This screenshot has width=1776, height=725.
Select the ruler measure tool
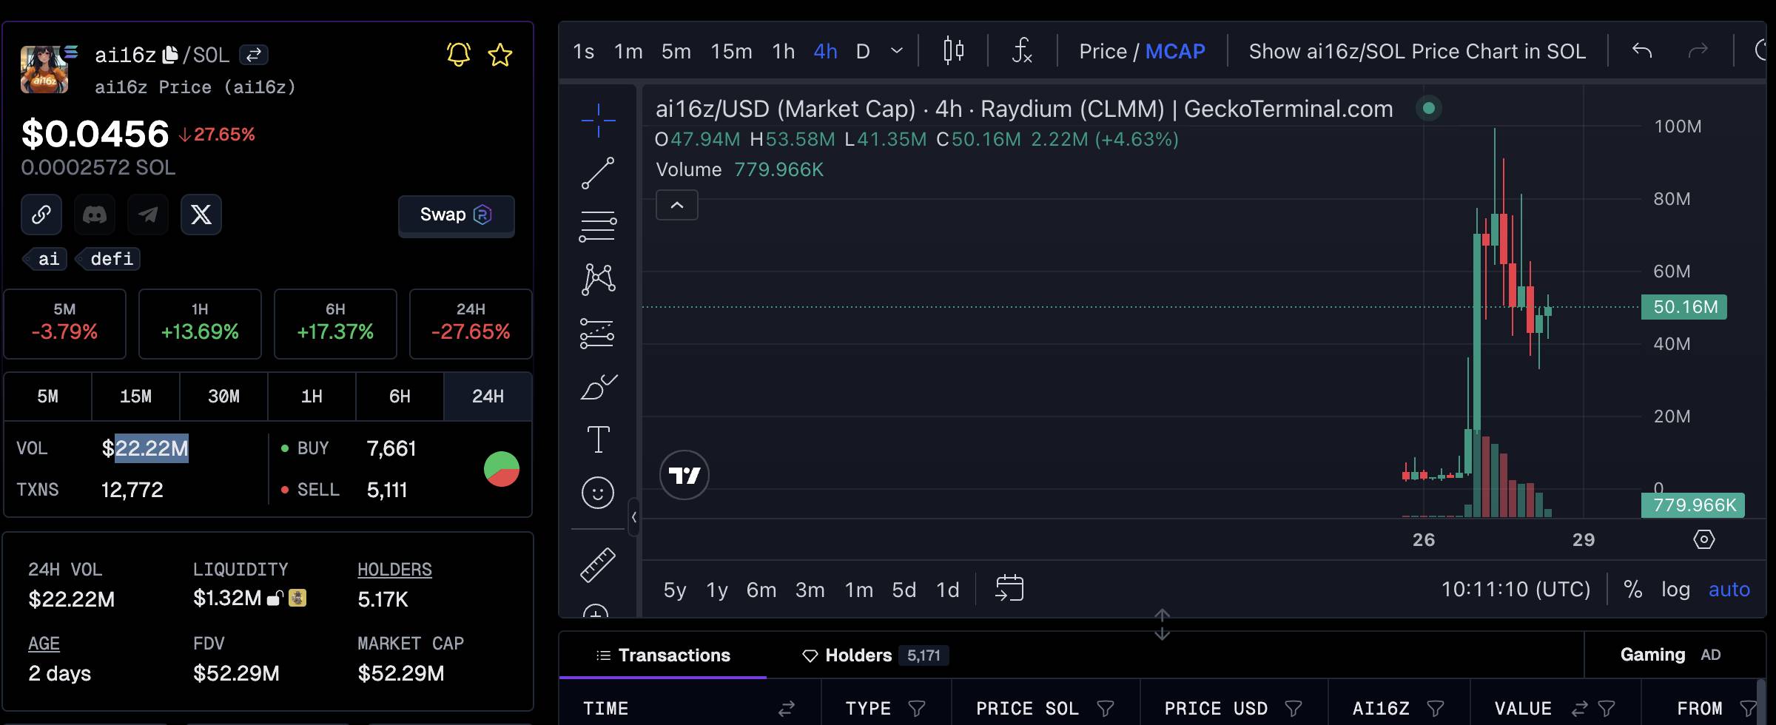[x=598, y=565]
